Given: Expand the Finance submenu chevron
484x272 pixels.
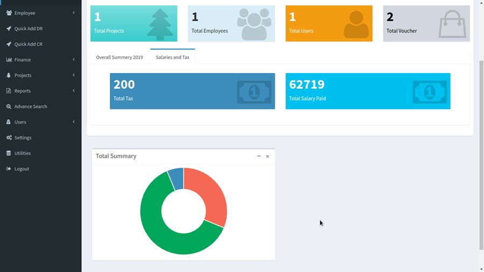Looking at the screenshot, I should [x=74, y=59].
